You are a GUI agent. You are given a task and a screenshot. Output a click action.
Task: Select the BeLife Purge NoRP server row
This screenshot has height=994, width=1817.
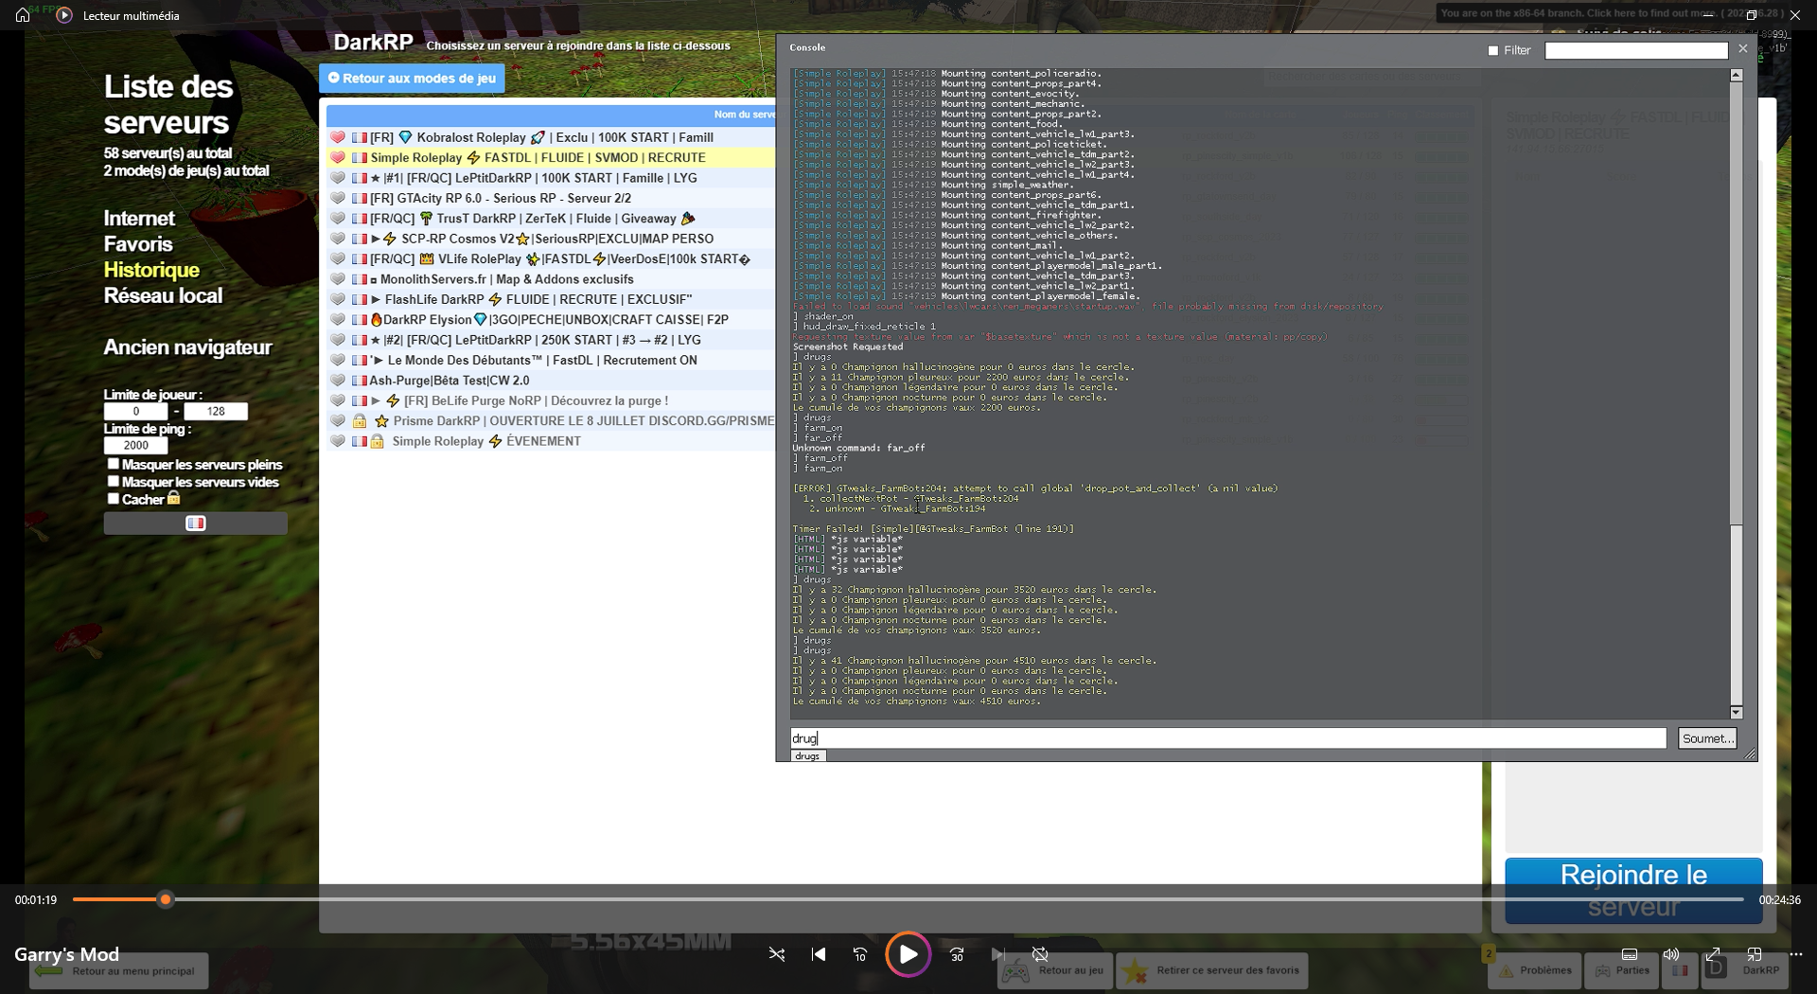pos(551,400)
